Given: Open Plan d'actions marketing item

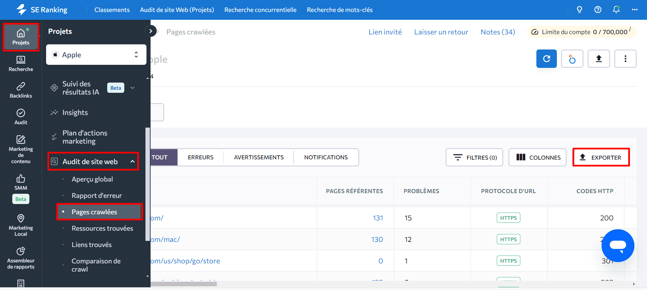Looking at the screenshot, I should coord(85,137).
